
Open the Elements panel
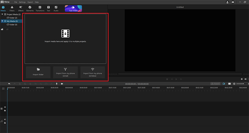(x=30, y=9)
